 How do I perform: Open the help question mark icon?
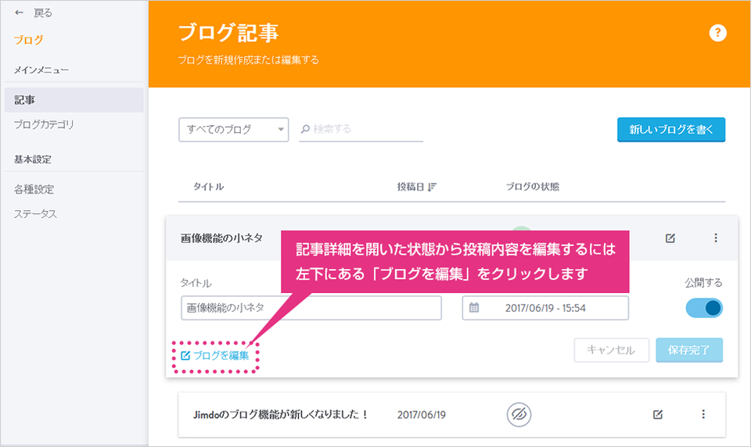pos(717,33)
